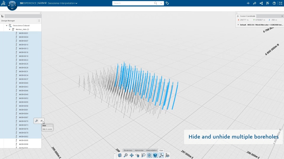
Task: Click the borehole icon beside MKBH0085
Action: click(x=16, y=140)
